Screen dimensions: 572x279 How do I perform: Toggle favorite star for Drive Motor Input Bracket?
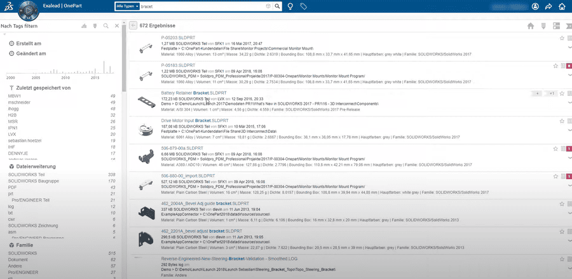click(x=562, y=121)
